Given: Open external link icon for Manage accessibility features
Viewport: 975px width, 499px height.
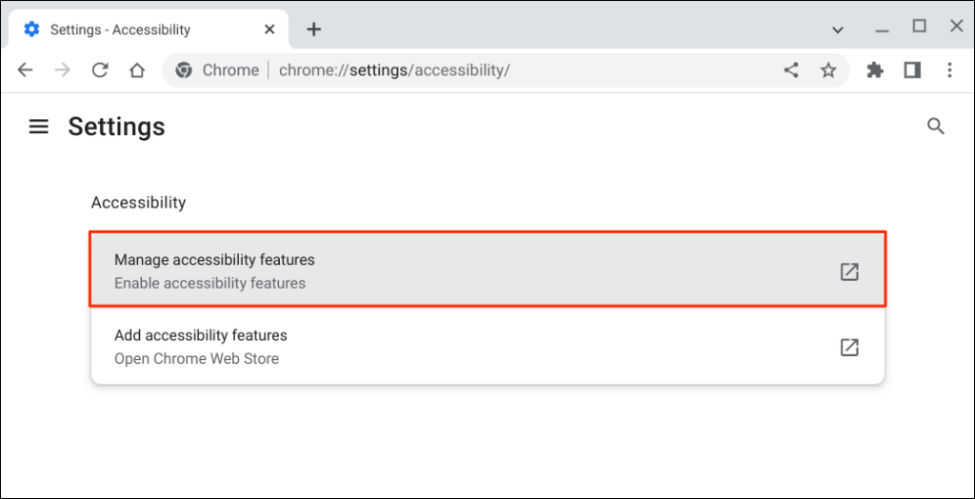Looking at the screenshot, I should (x=849, y=271).
